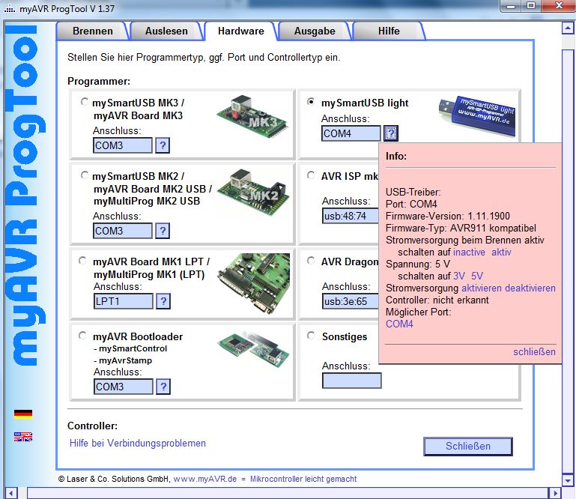Click the mySmartUSB MK3 board image
576x499 pixels.
click(252, 116)
